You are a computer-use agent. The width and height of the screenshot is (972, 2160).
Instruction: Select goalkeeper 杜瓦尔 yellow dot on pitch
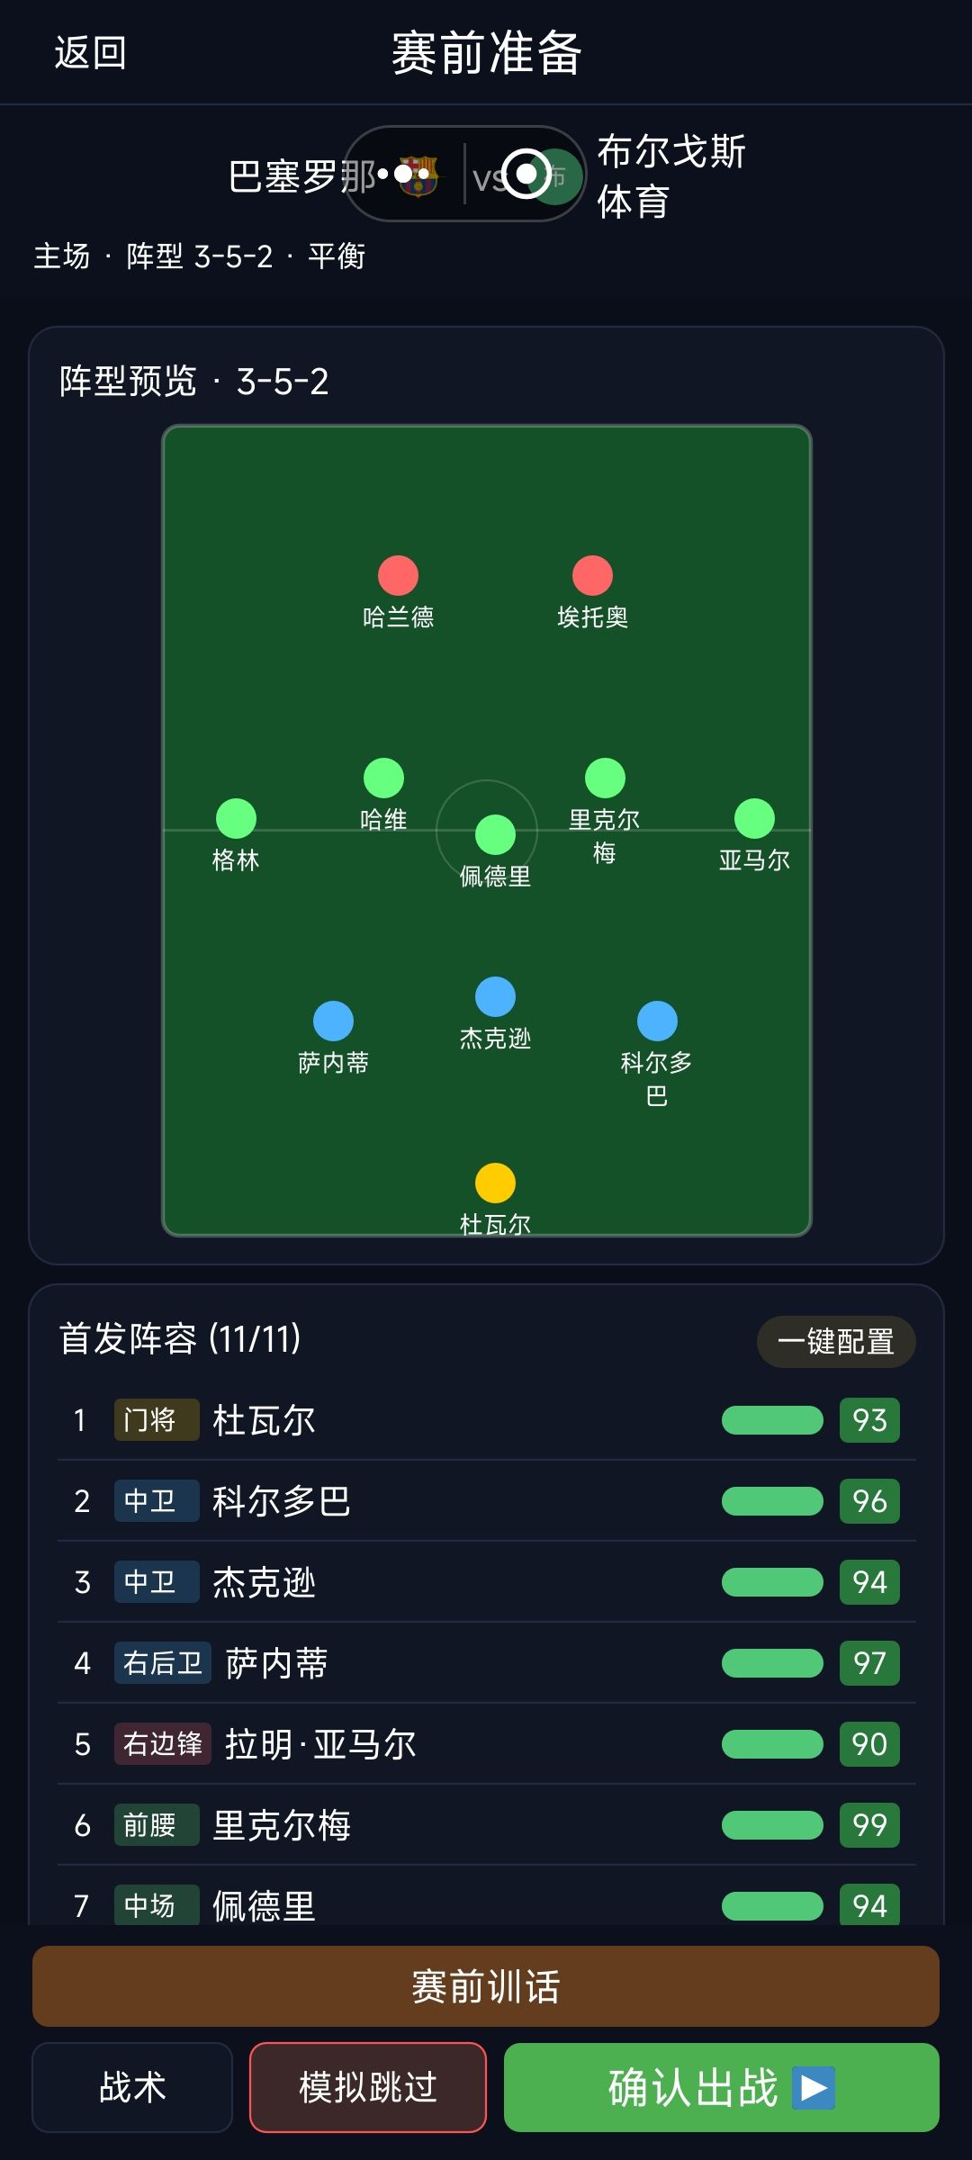(495, 1183)
